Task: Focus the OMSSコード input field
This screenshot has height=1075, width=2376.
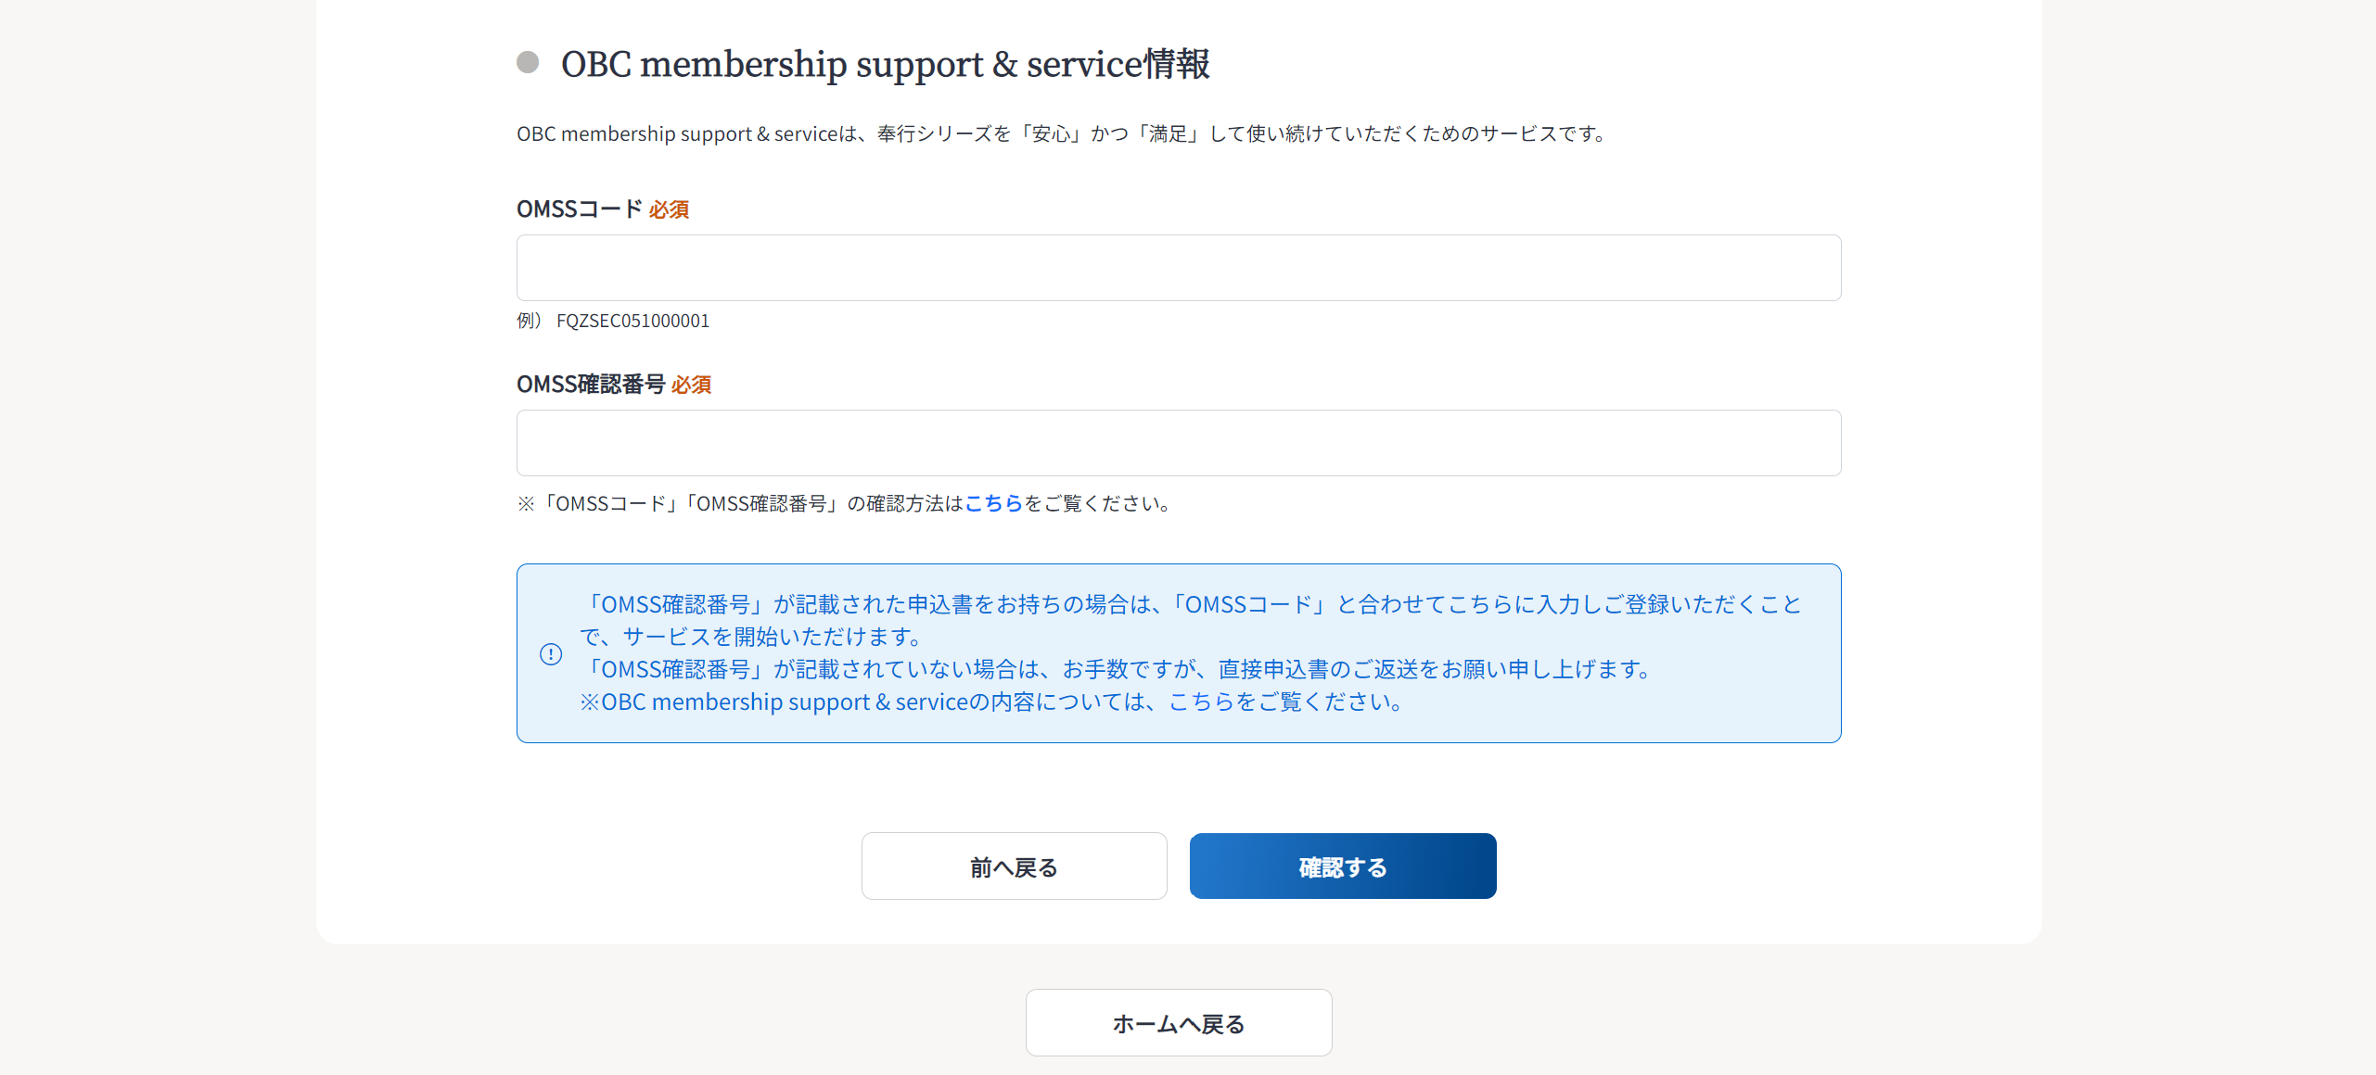Action: 1179,268
